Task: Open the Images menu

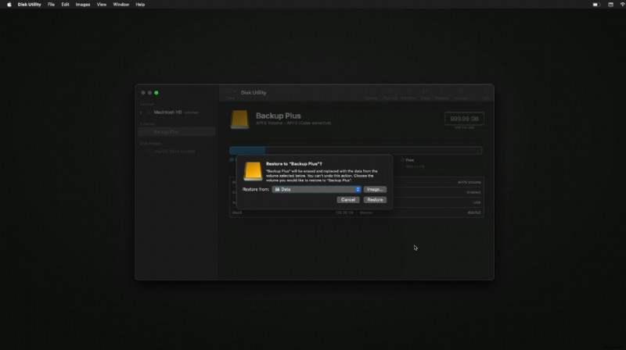Action: click(83, 5)
